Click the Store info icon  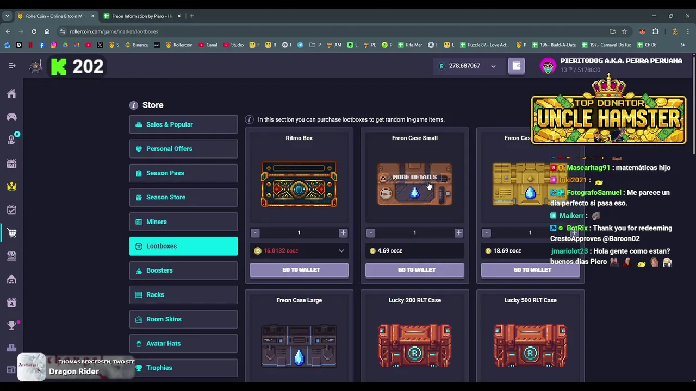pos(134,105)
